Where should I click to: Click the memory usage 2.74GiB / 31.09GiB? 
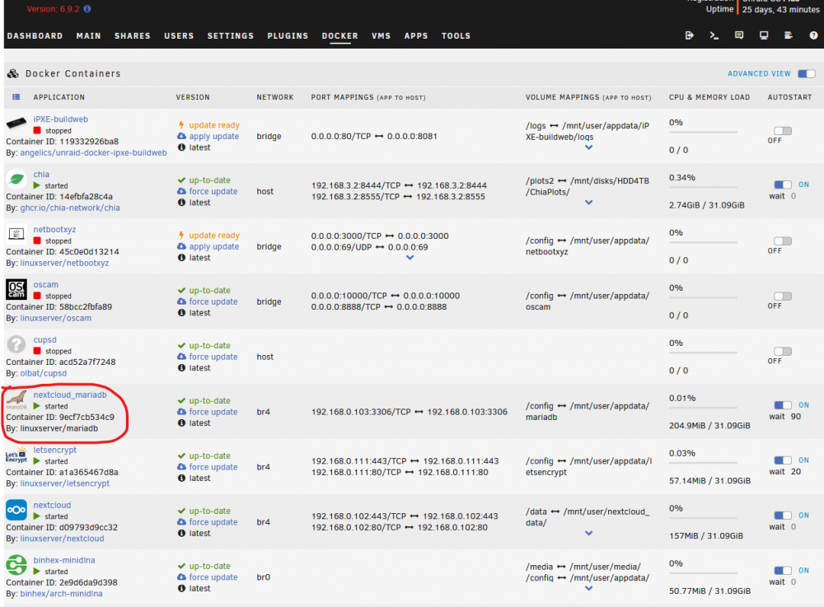pyautogui.click(x=706, y=205)
